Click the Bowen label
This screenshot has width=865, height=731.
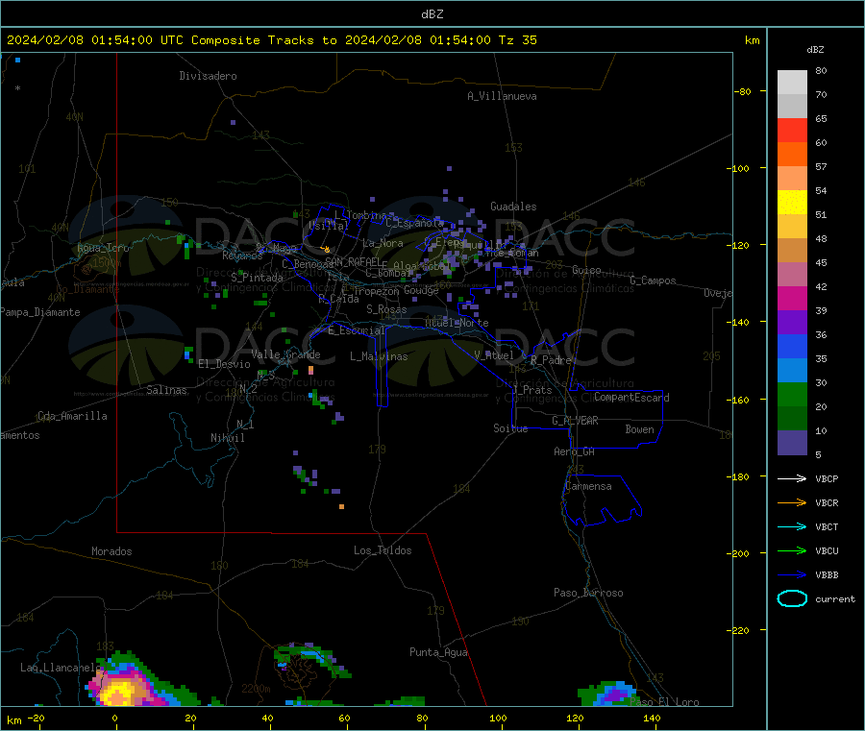[x=640, y=429]
